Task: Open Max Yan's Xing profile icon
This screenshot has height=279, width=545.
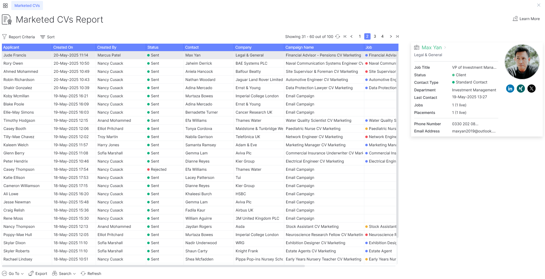Action: [521, 89]
